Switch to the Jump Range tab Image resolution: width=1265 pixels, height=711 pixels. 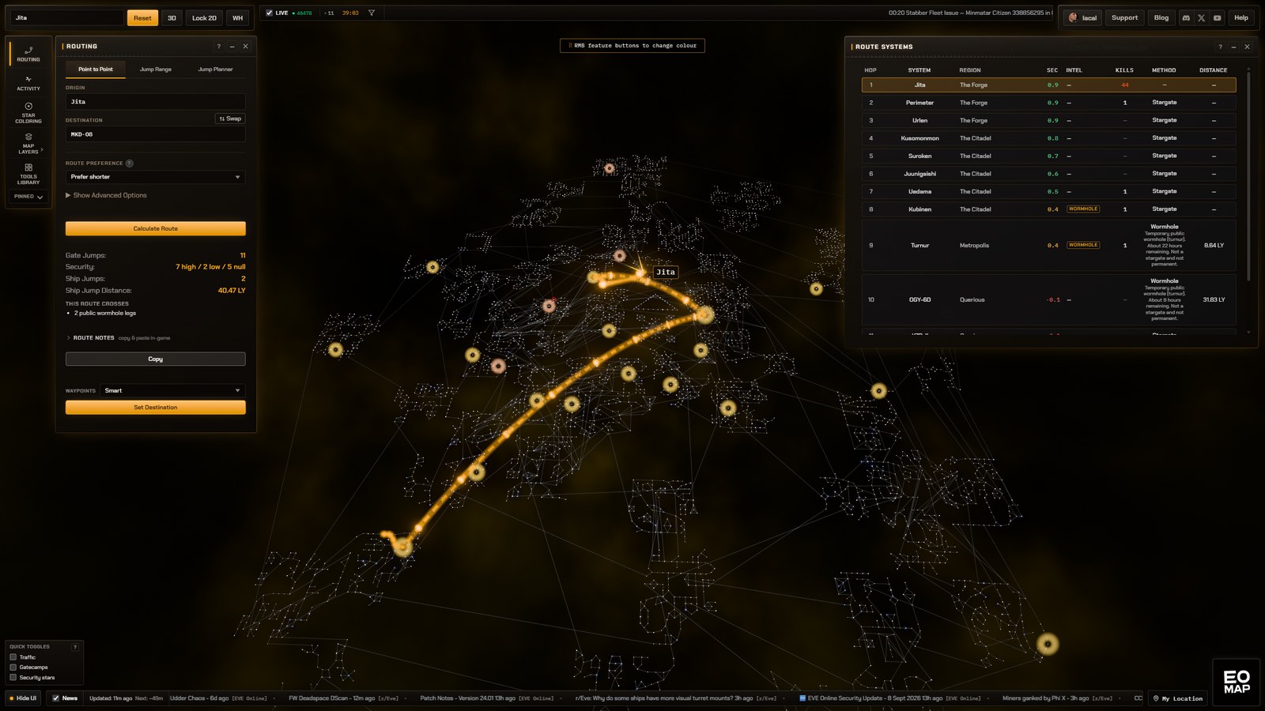(x=156, y=70)
